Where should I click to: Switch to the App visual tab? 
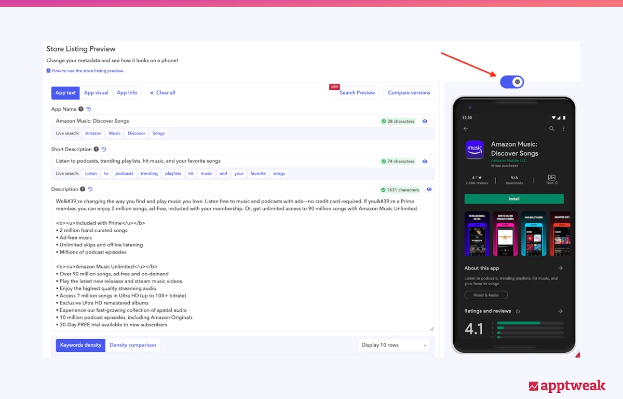click(x=96, y=93)
